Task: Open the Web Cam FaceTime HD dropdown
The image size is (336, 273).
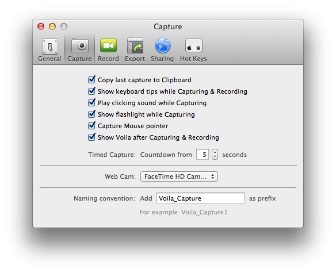Action: (179, 176)
